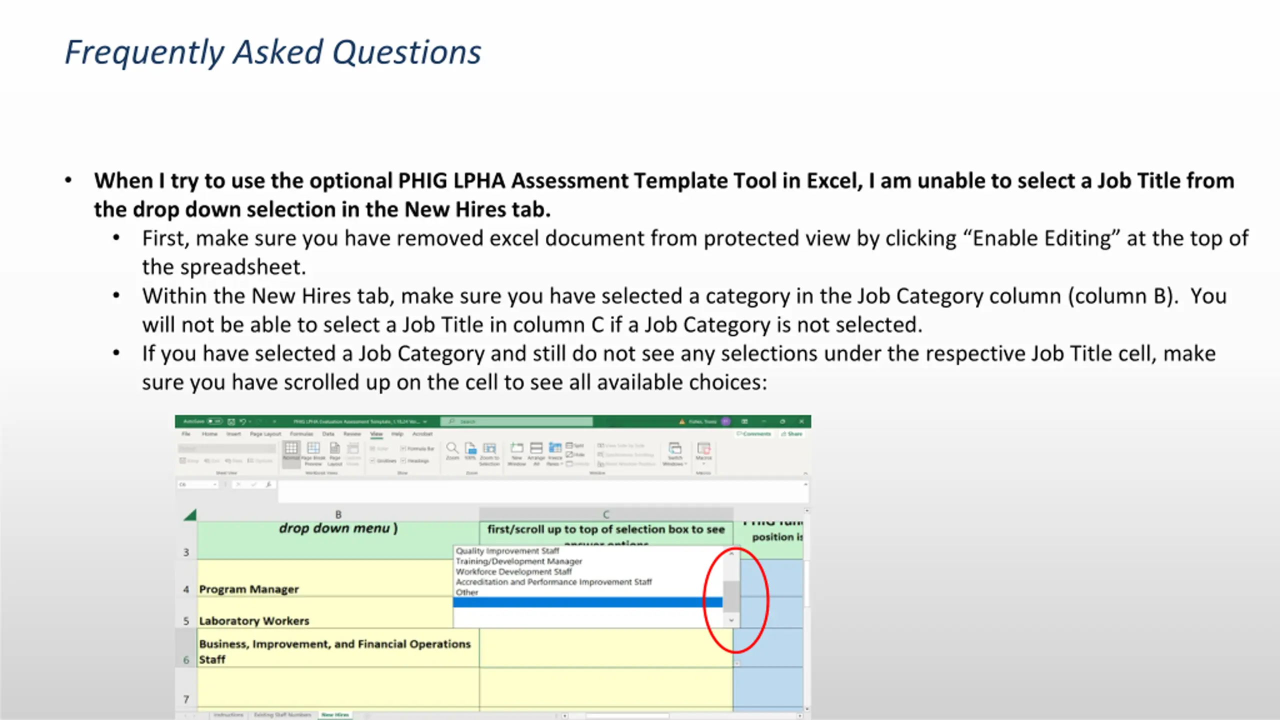Screen dimensions: 1280x720
Task: Click the ribbon display options icon
Action: coord(744,421)
